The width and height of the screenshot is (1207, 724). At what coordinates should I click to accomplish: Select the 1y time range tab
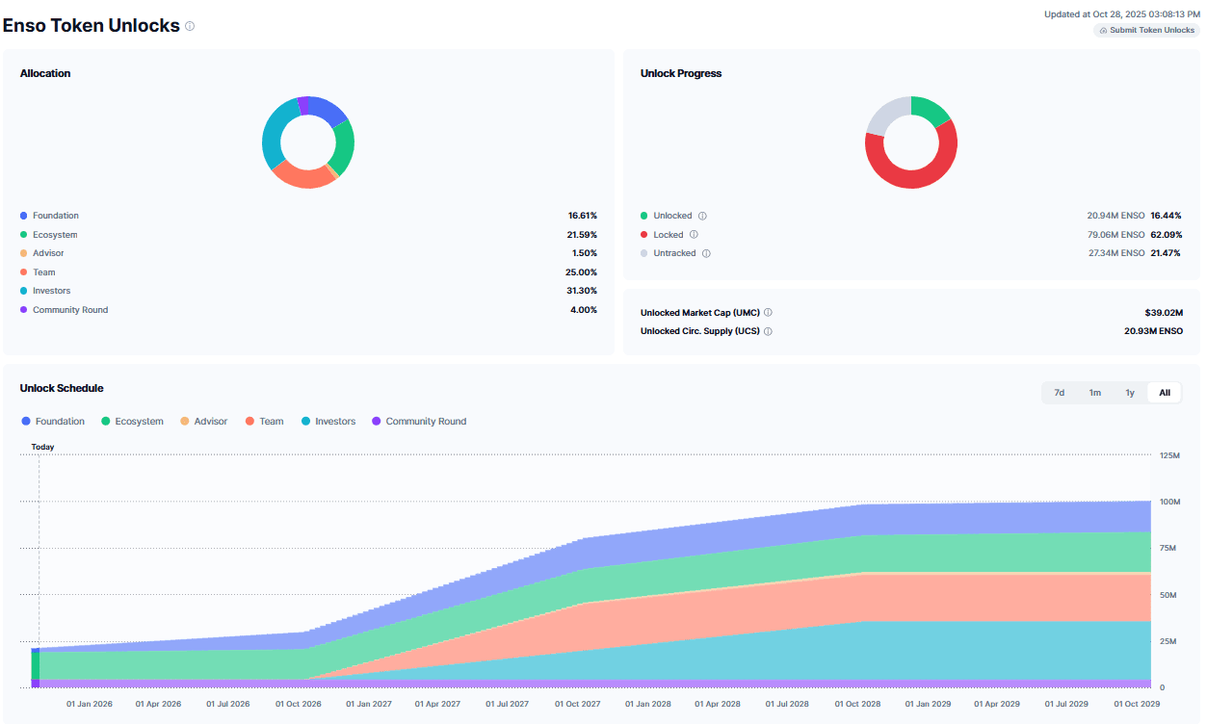tap(1130, 393)
